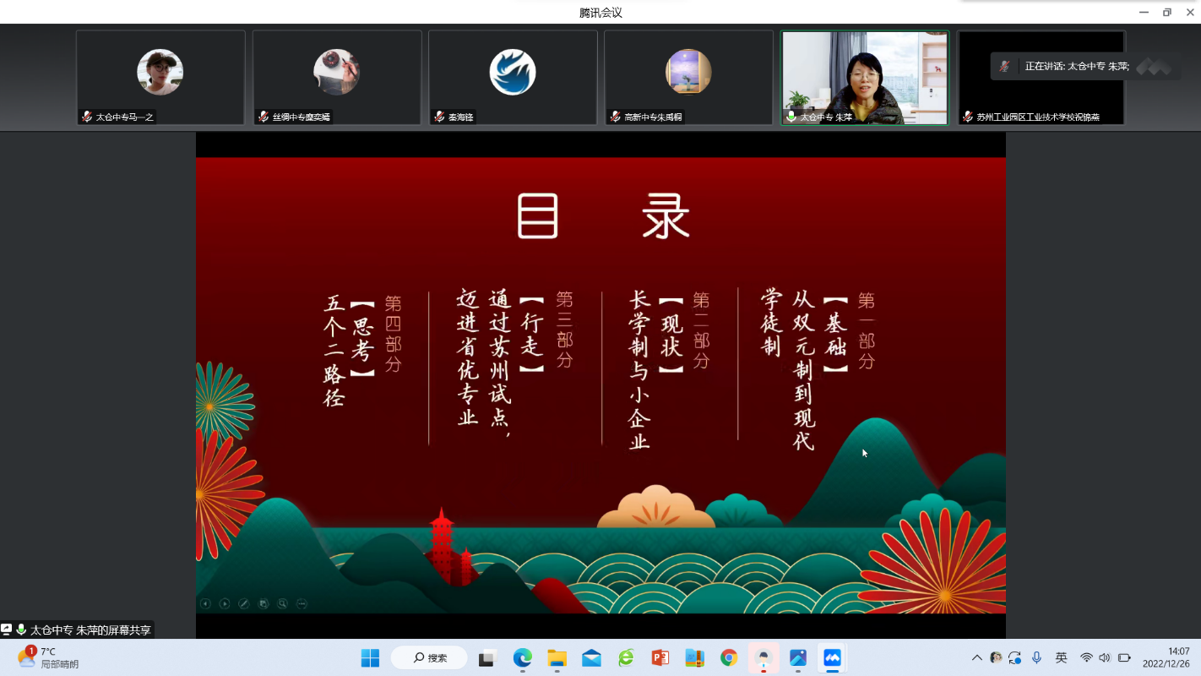
Task: Activate slideshow zoom magnifier icon
Action: 283,603
